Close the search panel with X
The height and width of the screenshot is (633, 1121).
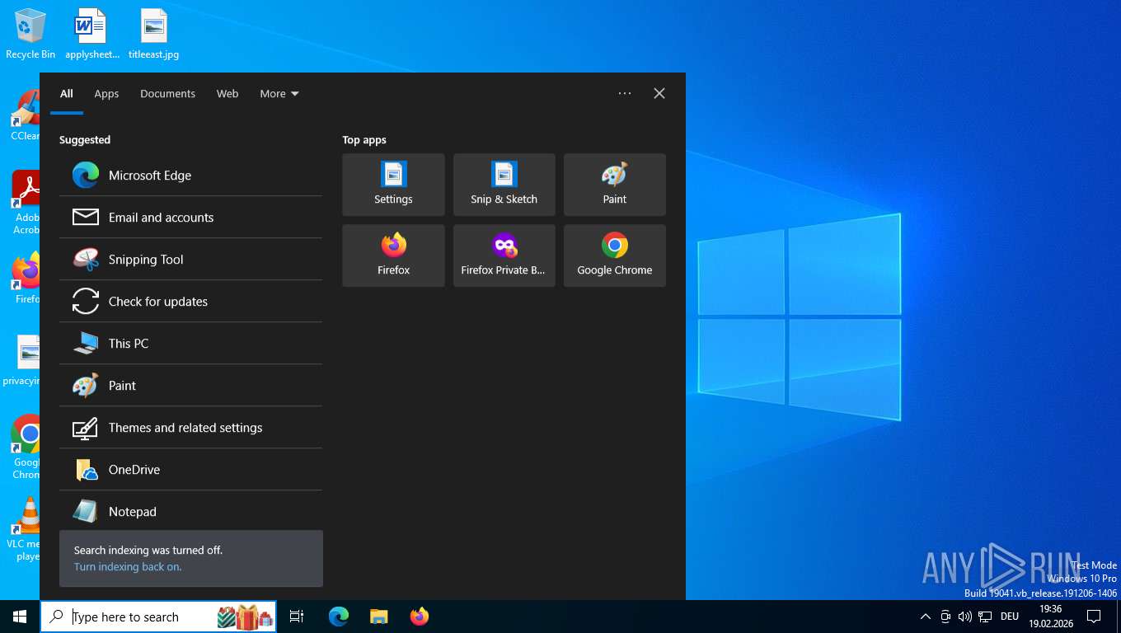point(659,93)
